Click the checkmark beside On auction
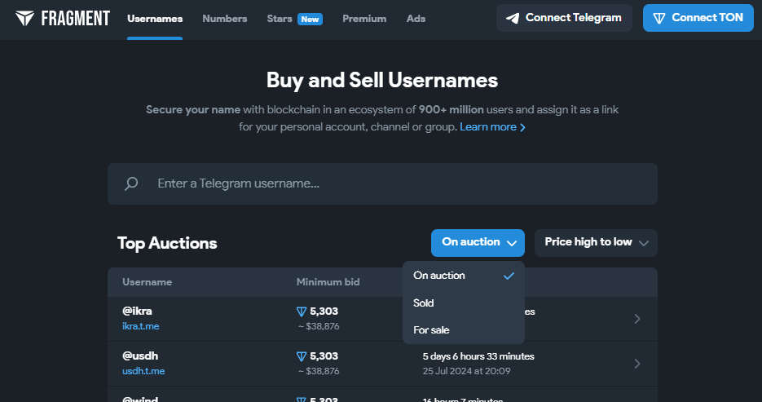 [509, 276]
